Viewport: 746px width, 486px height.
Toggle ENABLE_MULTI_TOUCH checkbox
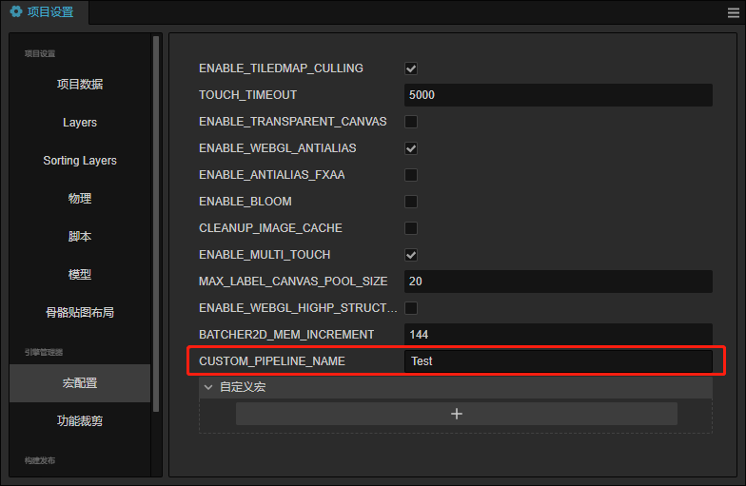point(411,255)
